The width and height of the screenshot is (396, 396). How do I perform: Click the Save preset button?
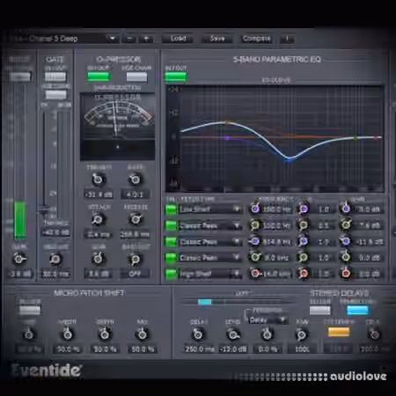[x=217, y=39]
